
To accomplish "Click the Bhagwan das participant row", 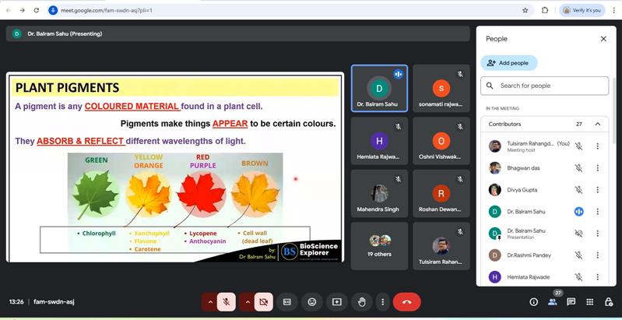I will click(x=544, y=167).
